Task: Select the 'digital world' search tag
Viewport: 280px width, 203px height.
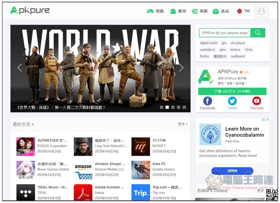Action: pyautogui.click(x=209, y=43)
